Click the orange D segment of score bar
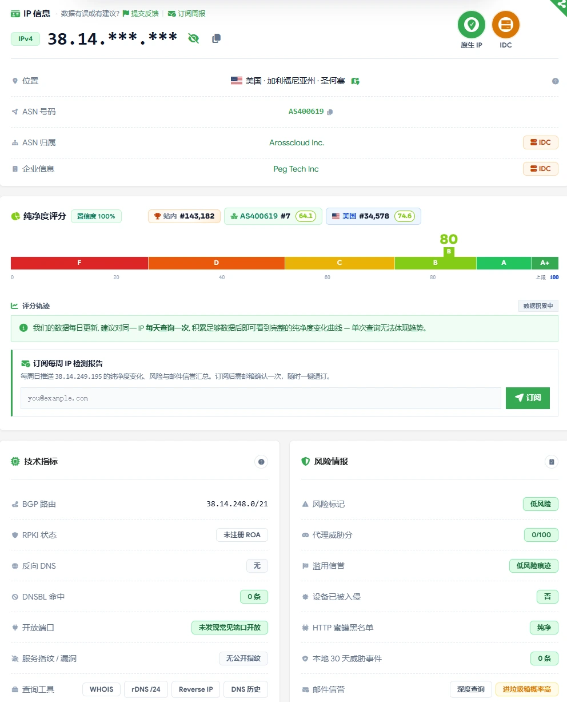This screenshot has height=702, width=567. (x=217, y=263)
